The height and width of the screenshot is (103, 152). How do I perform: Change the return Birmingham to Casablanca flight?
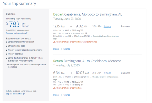point(67,95)
